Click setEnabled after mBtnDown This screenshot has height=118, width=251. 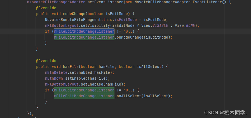click(76, 78)
